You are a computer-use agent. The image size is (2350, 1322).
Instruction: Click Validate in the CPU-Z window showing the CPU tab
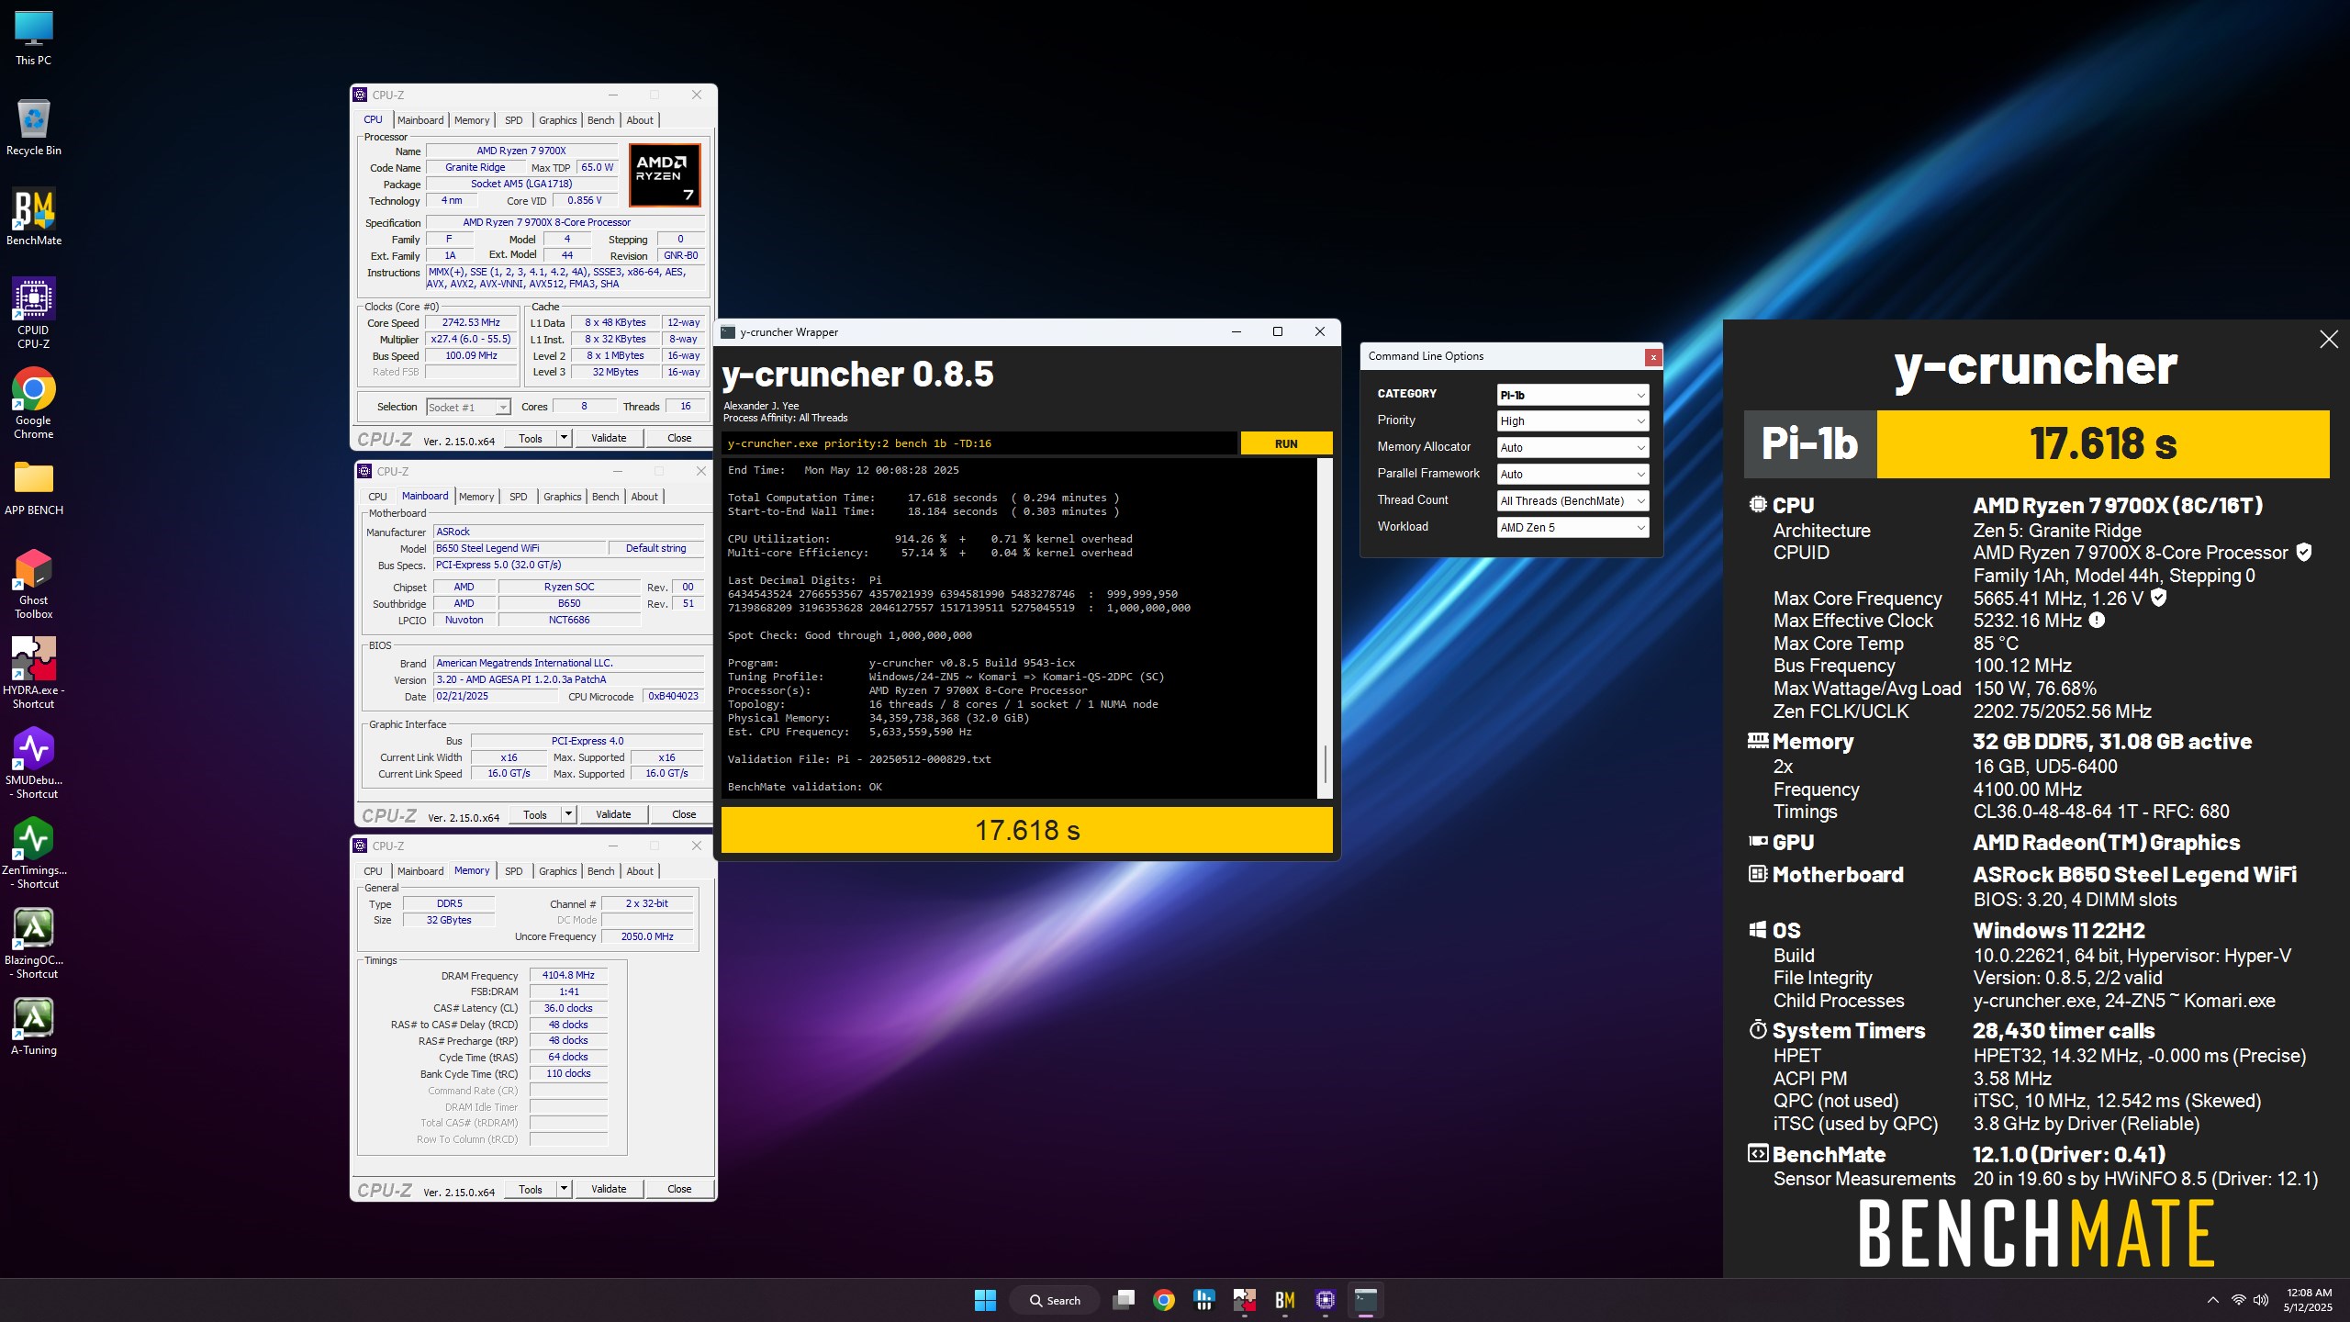point(609,438)
